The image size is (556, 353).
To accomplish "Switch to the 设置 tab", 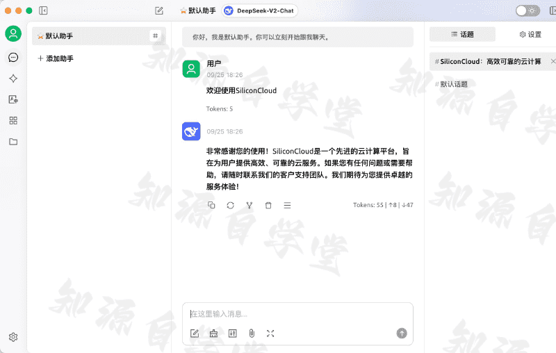I will [x=530, y=34].
